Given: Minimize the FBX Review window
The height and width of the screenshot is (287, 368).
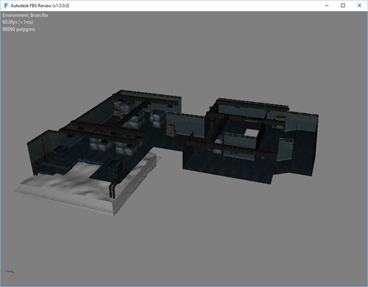Looking at the screenshot, I should pyautogui.click(x=326, y=6).
